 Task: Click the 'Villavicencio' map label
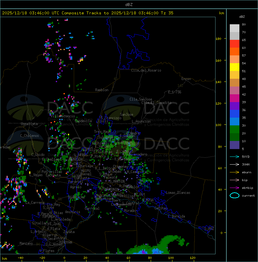(63, 116)
